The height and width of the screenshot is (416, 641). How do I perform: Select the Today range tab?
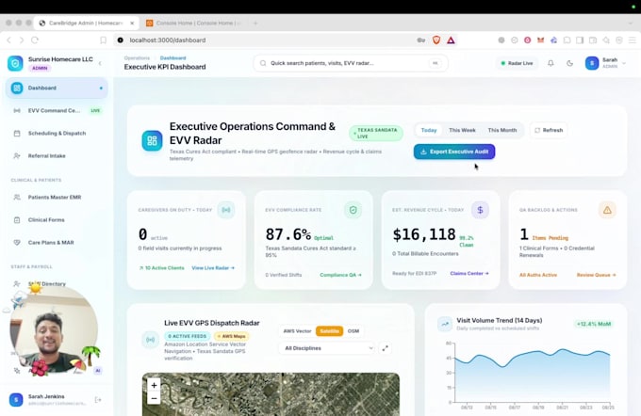pos(429,130)
